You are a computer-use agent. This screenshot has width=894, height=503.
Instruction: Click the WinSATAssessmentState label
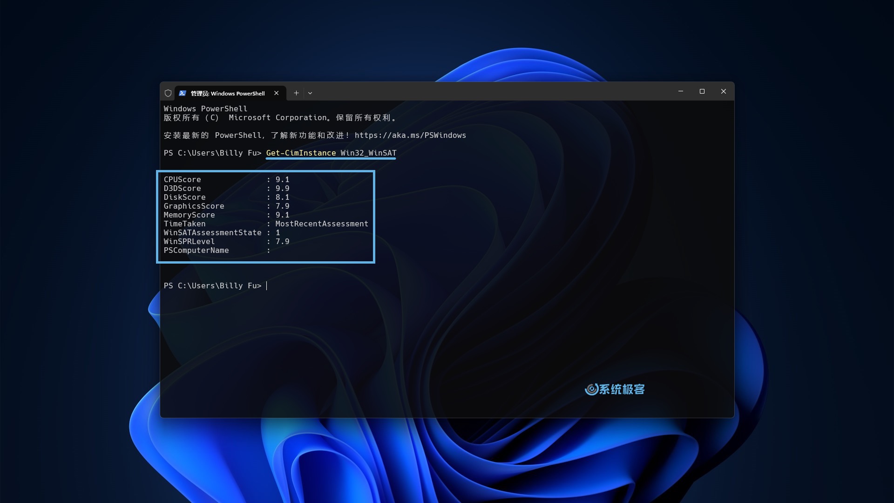(x=212, y=232)
